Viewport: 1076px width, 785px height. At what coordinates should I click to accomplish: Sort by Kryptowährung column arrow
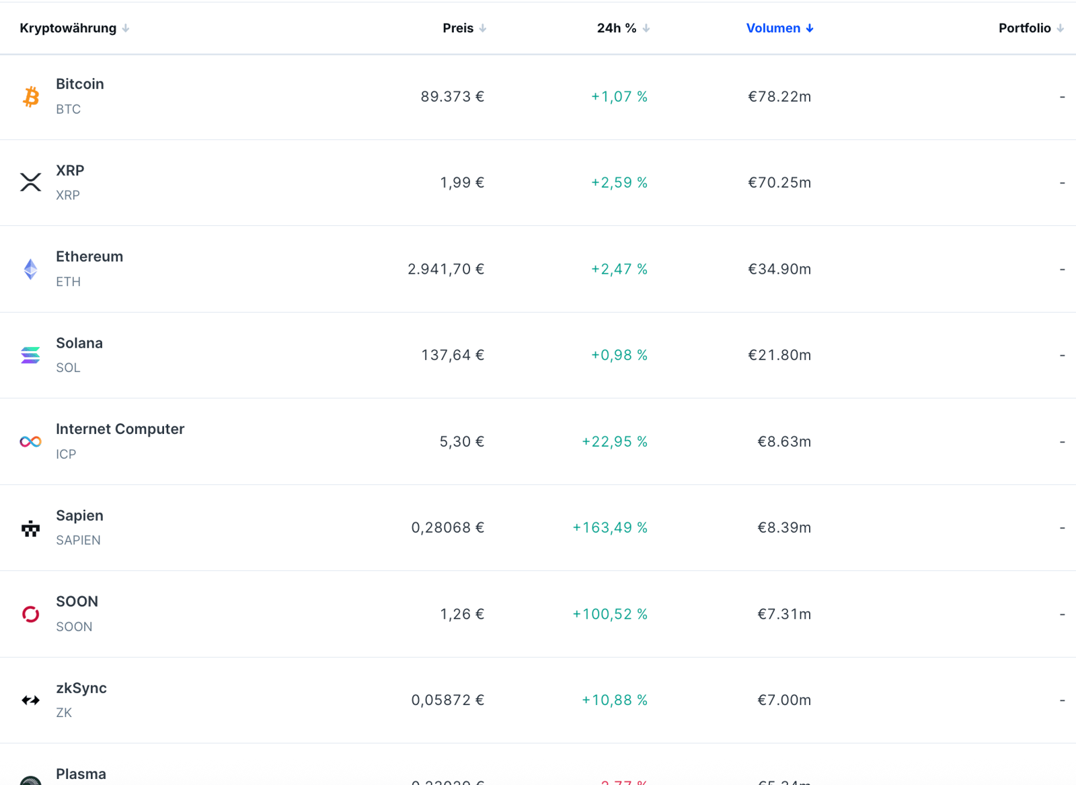click(x=126, y=28)
